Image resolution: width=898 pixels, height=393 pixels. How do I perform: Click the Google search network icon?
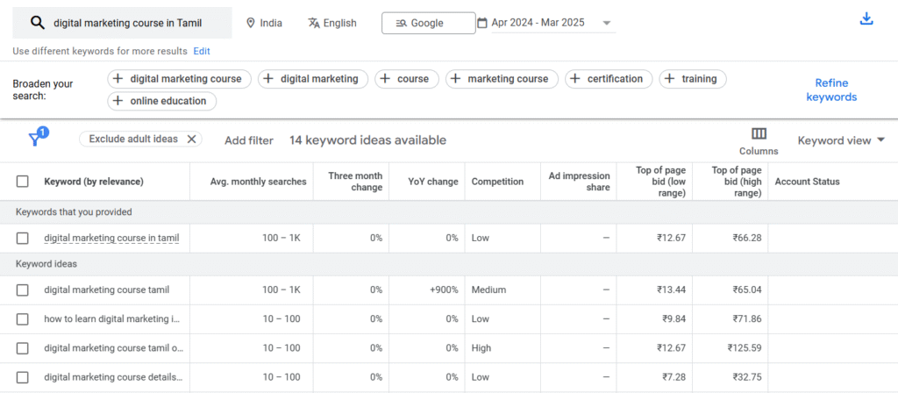click(401, 24)
